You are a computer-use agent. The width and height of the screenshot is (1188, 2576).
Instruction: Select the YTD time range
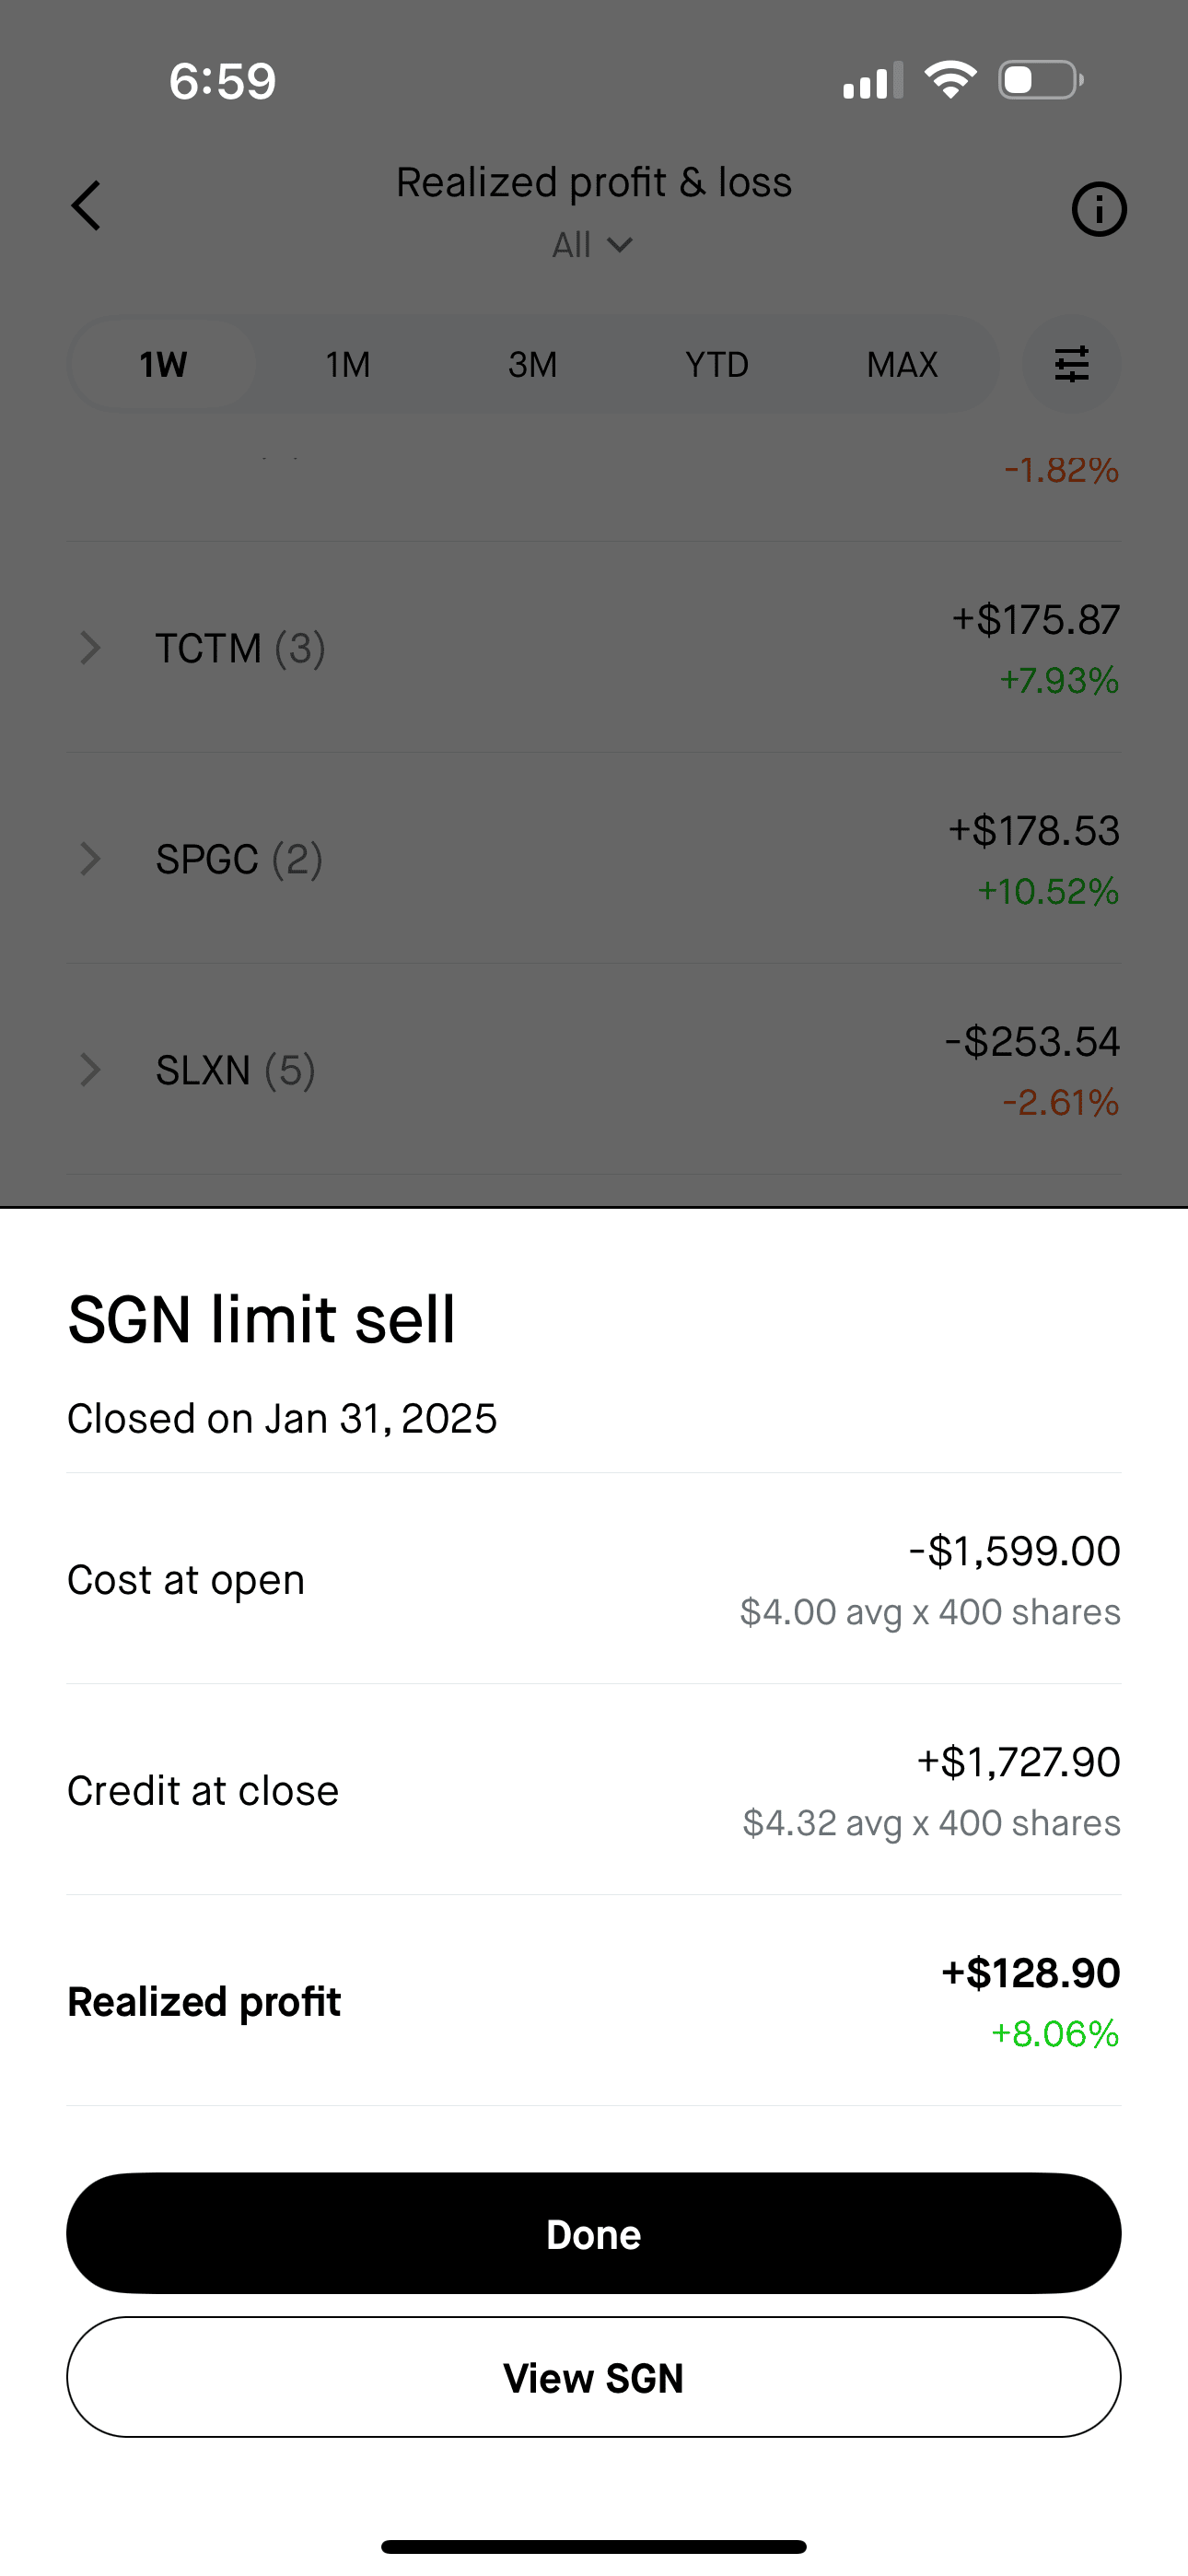[717, 365]
